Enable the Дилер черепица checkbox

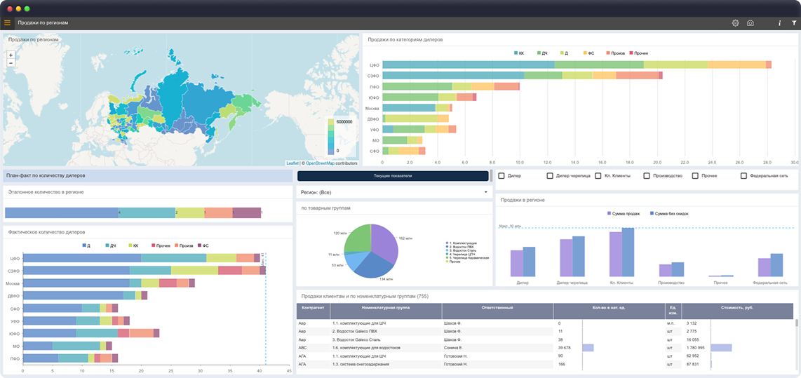pos(550,176)
